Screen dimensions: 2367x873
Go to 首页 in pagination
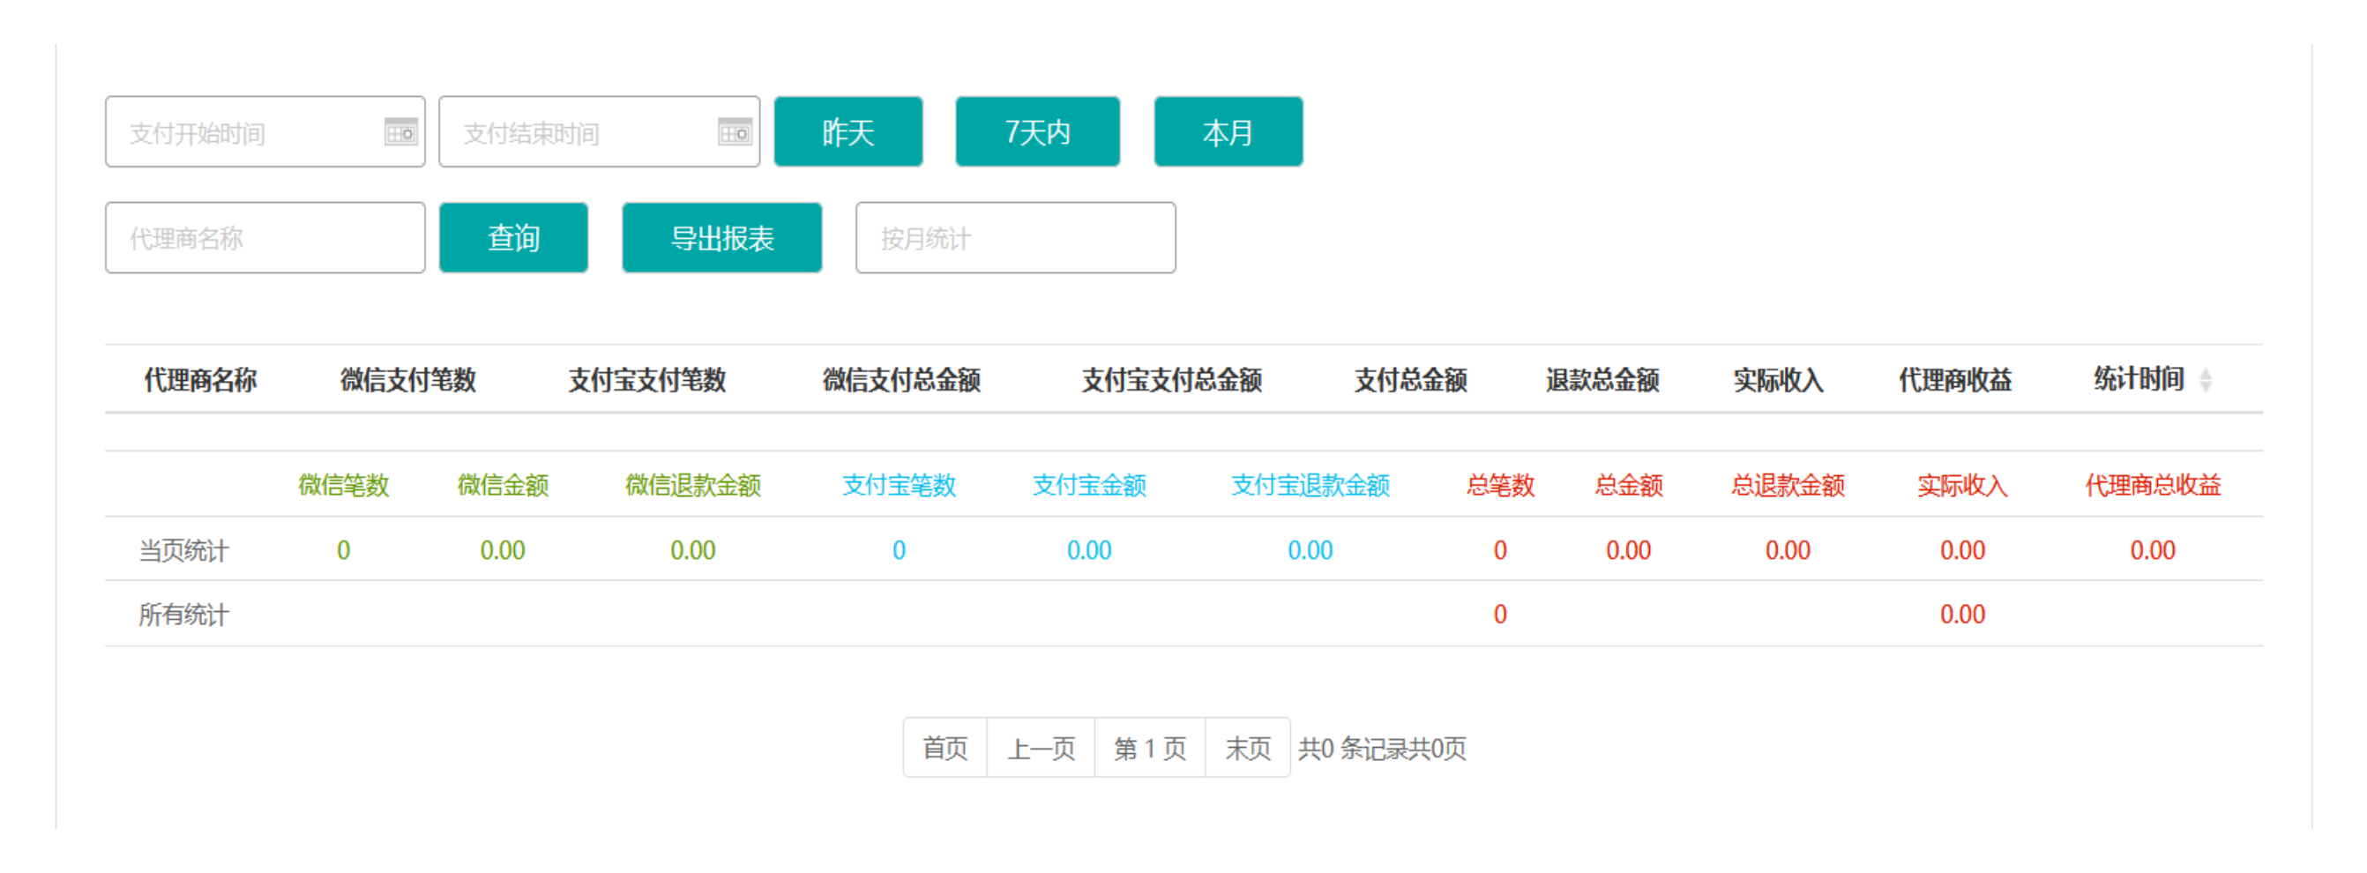(x=945, y=748)
